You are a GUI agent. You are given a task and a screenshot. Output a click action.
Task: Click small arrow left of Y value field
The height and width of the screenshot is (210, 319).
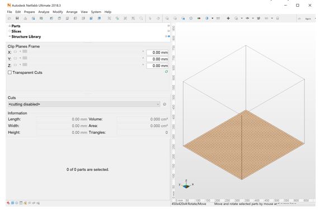click(x=143, y=58)
